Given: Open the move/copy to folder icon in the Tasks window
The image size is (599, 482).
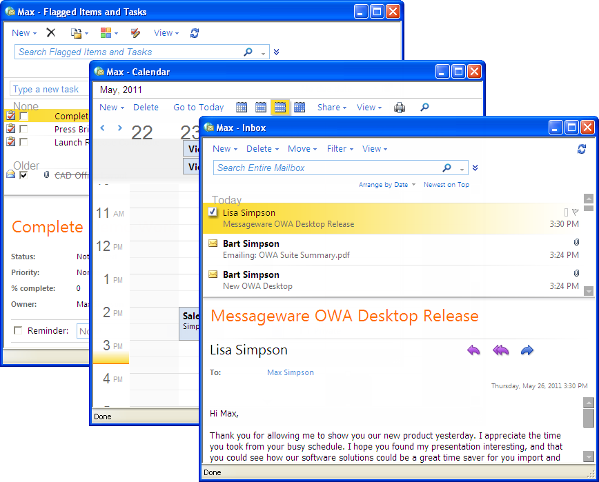Looking at the screenshot, I should [79, 33].
